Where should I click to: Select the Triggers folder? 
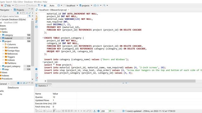click(x=10, y=57)
